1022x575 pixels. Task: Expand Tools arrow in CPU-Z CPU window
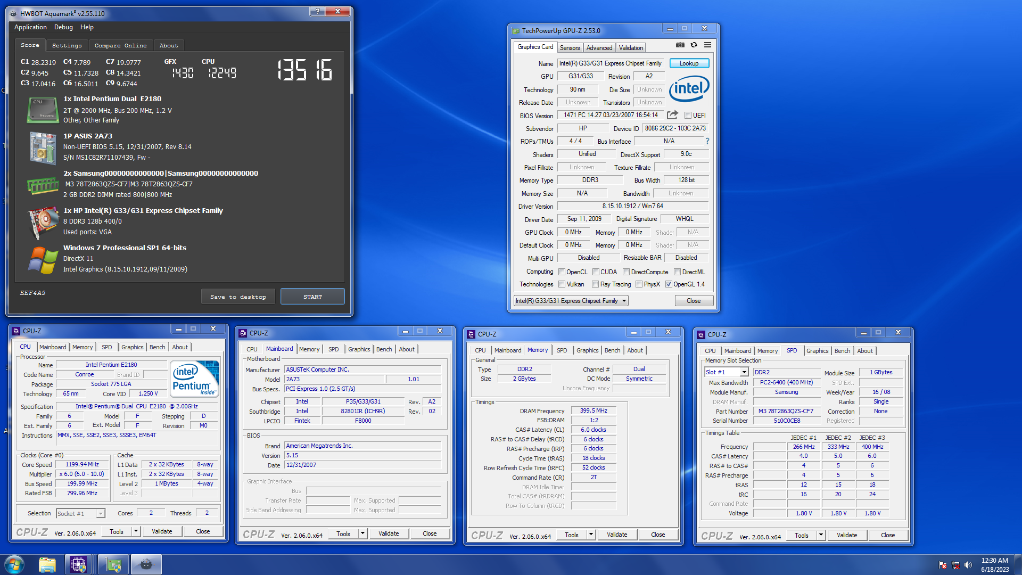tap(136, 531)
